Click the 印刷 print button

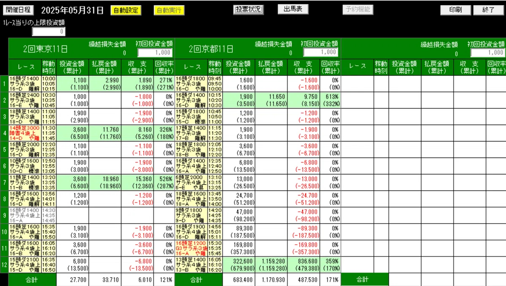[x=455, y=10]
